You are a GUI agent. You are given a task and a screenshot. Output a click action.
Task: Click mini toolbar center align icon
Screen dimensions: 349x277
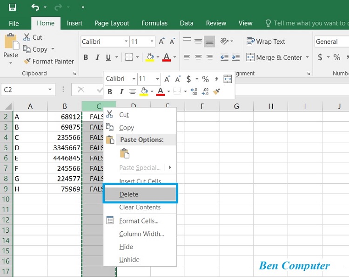point(133,91)
